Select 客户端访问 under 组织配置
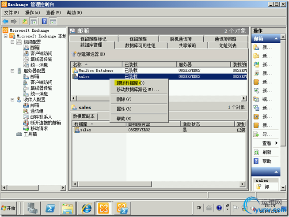289x217 pixels. click(x=41, y=53)
